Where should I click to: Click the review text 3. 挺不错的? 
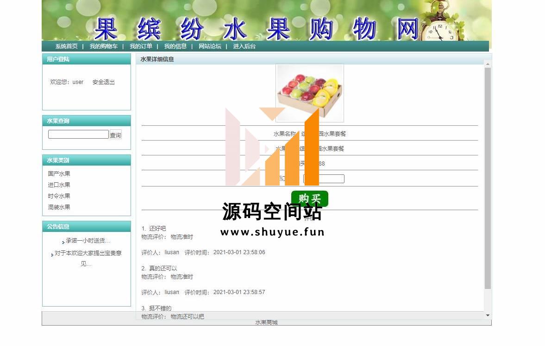click(157, 308)
